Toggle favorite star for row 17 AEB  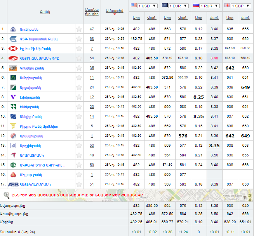click(x=79, y=184)
